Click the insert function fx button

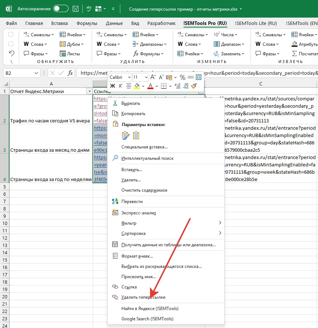pos(70,73)
